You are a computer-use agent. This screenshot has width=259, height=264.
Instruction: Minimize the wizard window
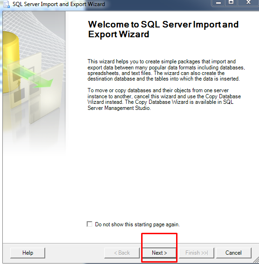[x=218, y=2]
